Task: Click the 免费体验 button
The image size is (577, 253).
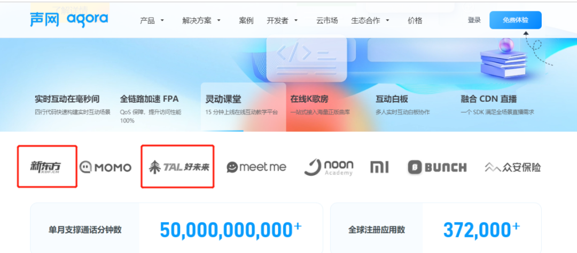Action: click(515, 20)
